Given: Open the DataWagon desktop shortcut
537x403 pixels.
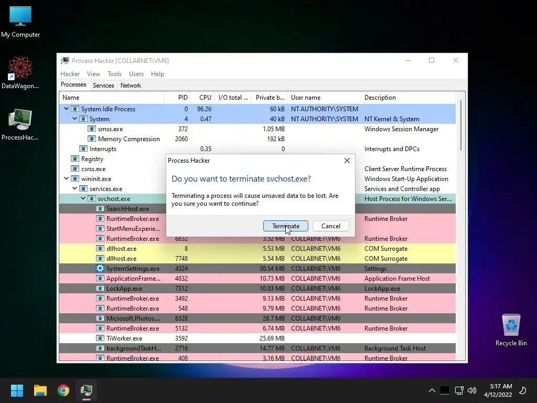Looking at the screenshot, I should (20, 72).
